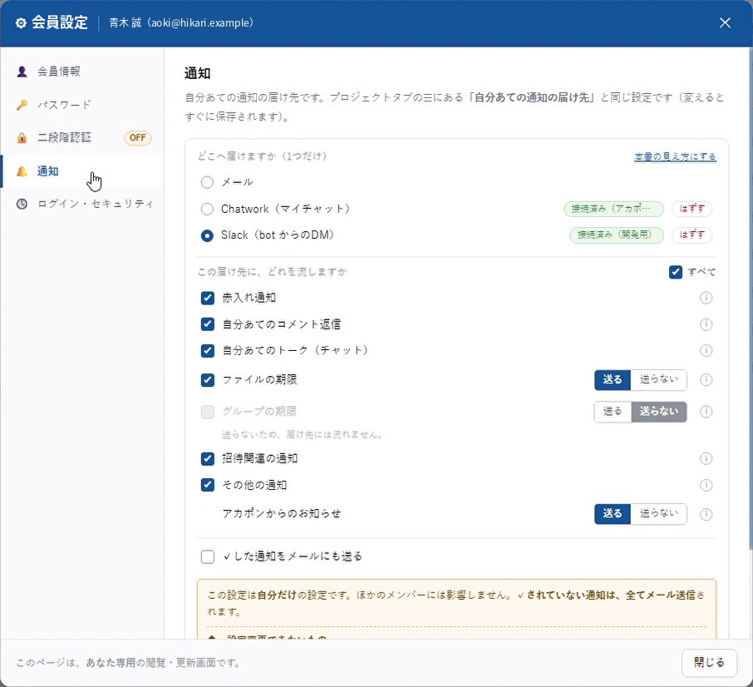The height and width of the screenshot is (687, 753).
Task: Uncheck 自分あてのトーク（チャット） checkbox
Action: [x=208, y=350]
